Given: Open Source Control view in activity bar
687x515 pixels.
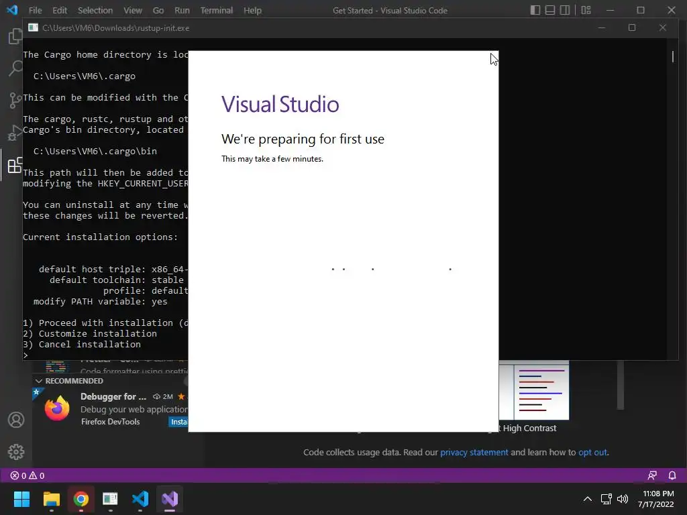Looking at the screenshot, I should [15, 101].
